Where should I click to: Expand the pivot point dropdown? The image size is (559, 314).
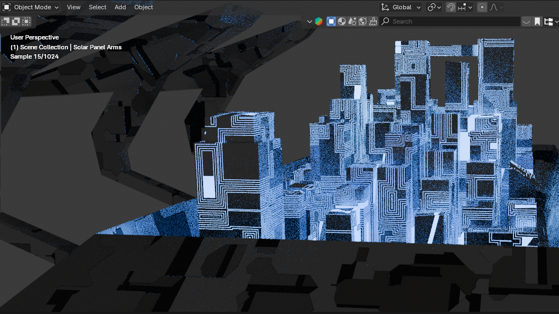(434, 7)
